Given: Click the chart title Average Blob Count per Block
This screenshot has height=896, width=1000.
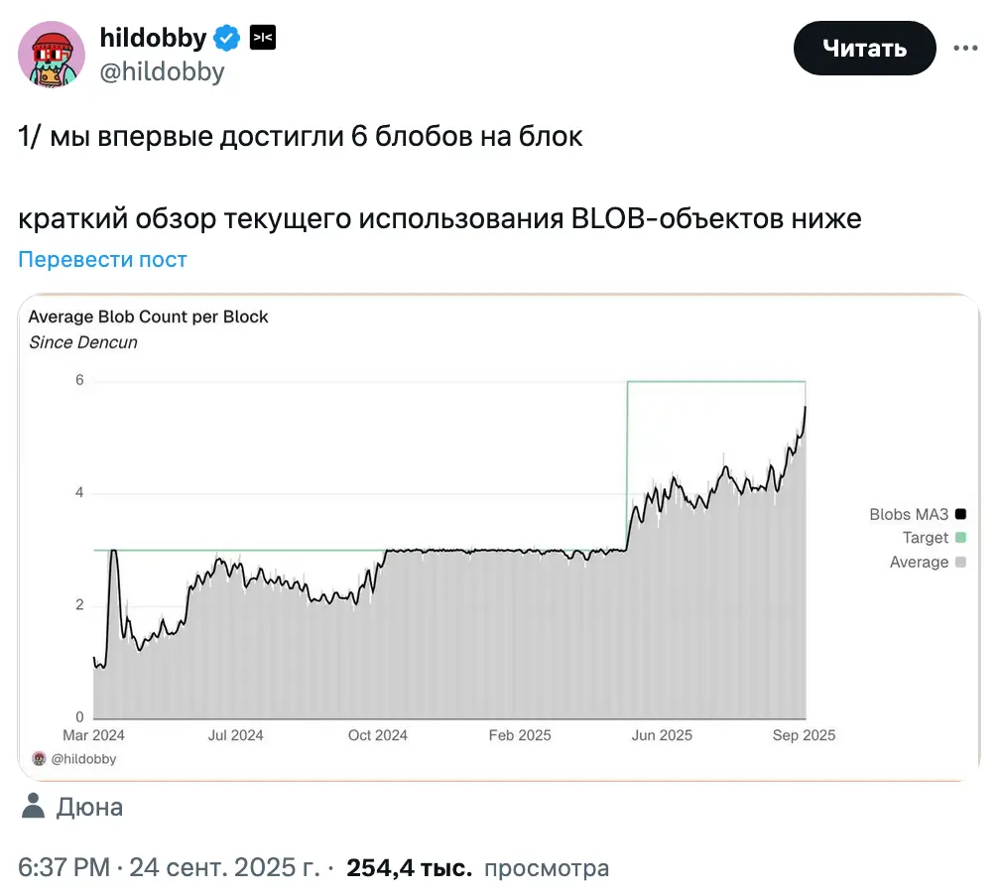Looking at the screenshot, I should pos(148,317).
